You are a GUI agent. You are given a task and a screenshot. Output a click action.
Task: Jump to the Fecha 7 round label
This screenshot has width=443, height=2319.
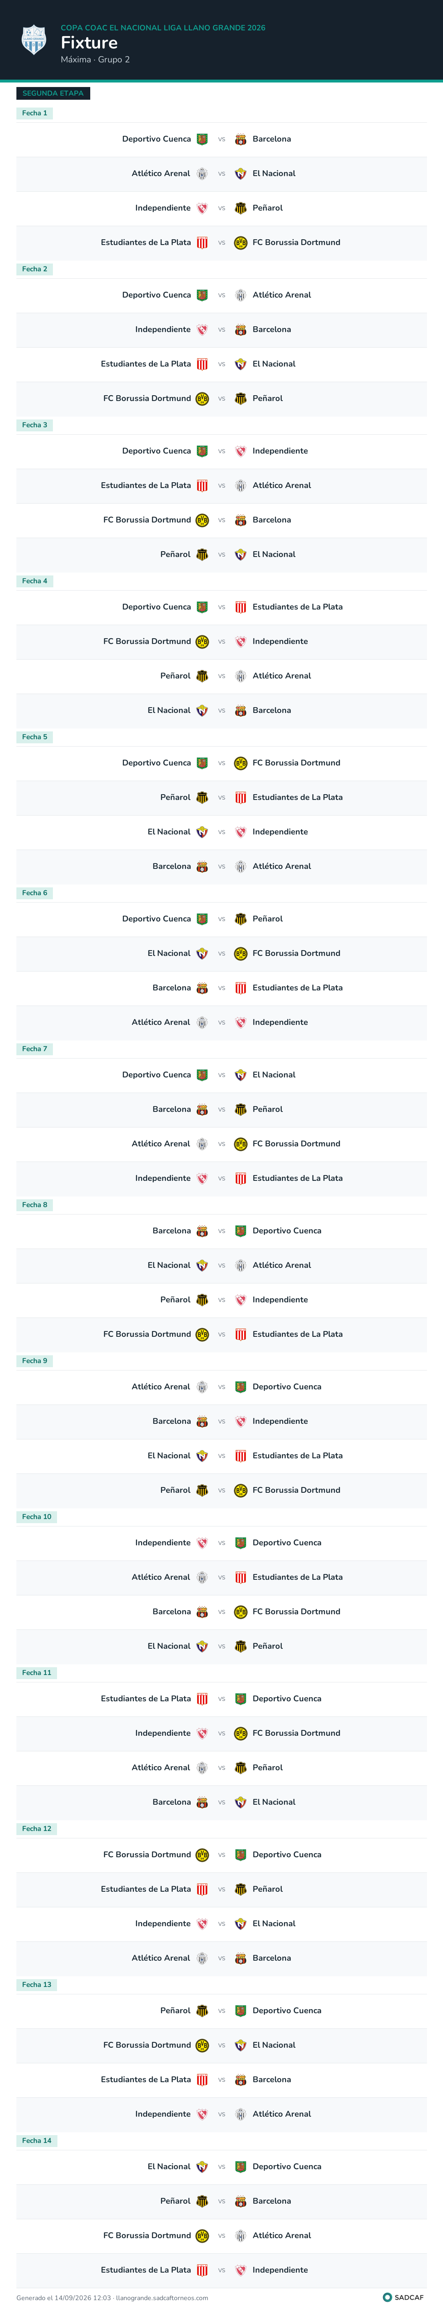(x=34, y=1049)
